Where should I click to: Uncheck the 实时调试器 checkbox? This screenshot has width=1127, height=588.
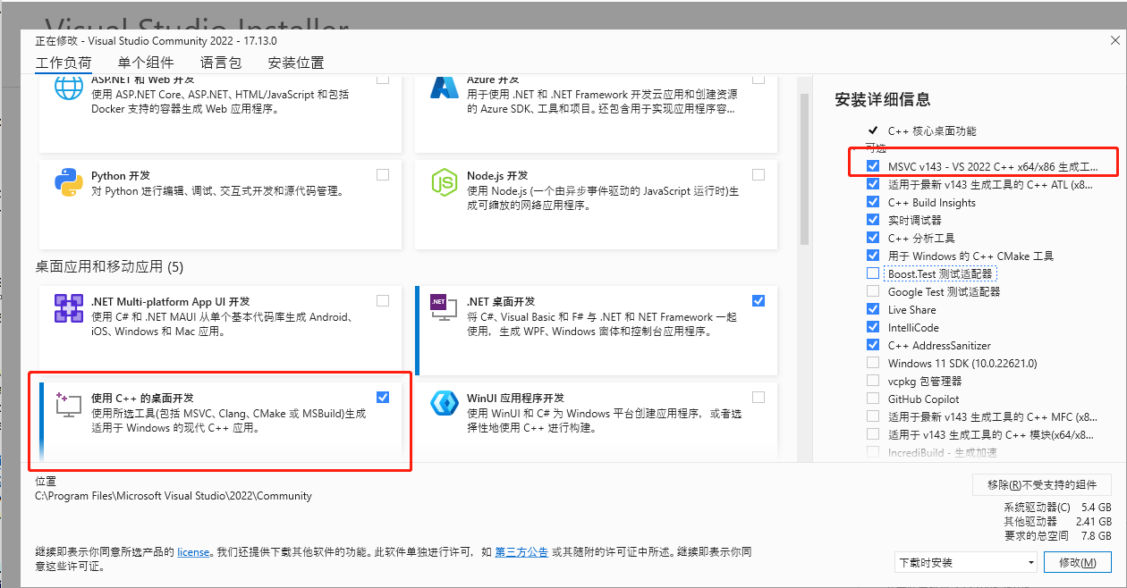873,220
